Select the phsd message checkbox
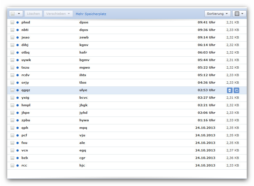Viewport: 254px width, 186px height. pos(12,22)
